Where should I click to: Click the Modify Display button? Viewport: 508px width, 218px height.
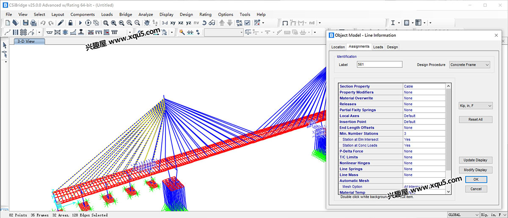click(x=476, y=170)
